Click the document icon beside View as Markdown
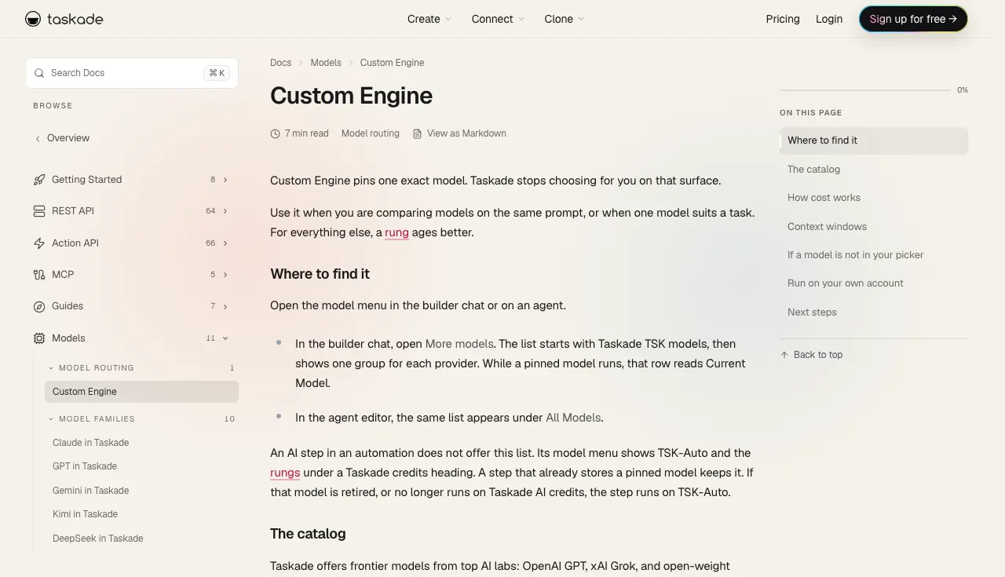Image resolution: width=1005 pixels, height=577 pixels. [417, 134]
